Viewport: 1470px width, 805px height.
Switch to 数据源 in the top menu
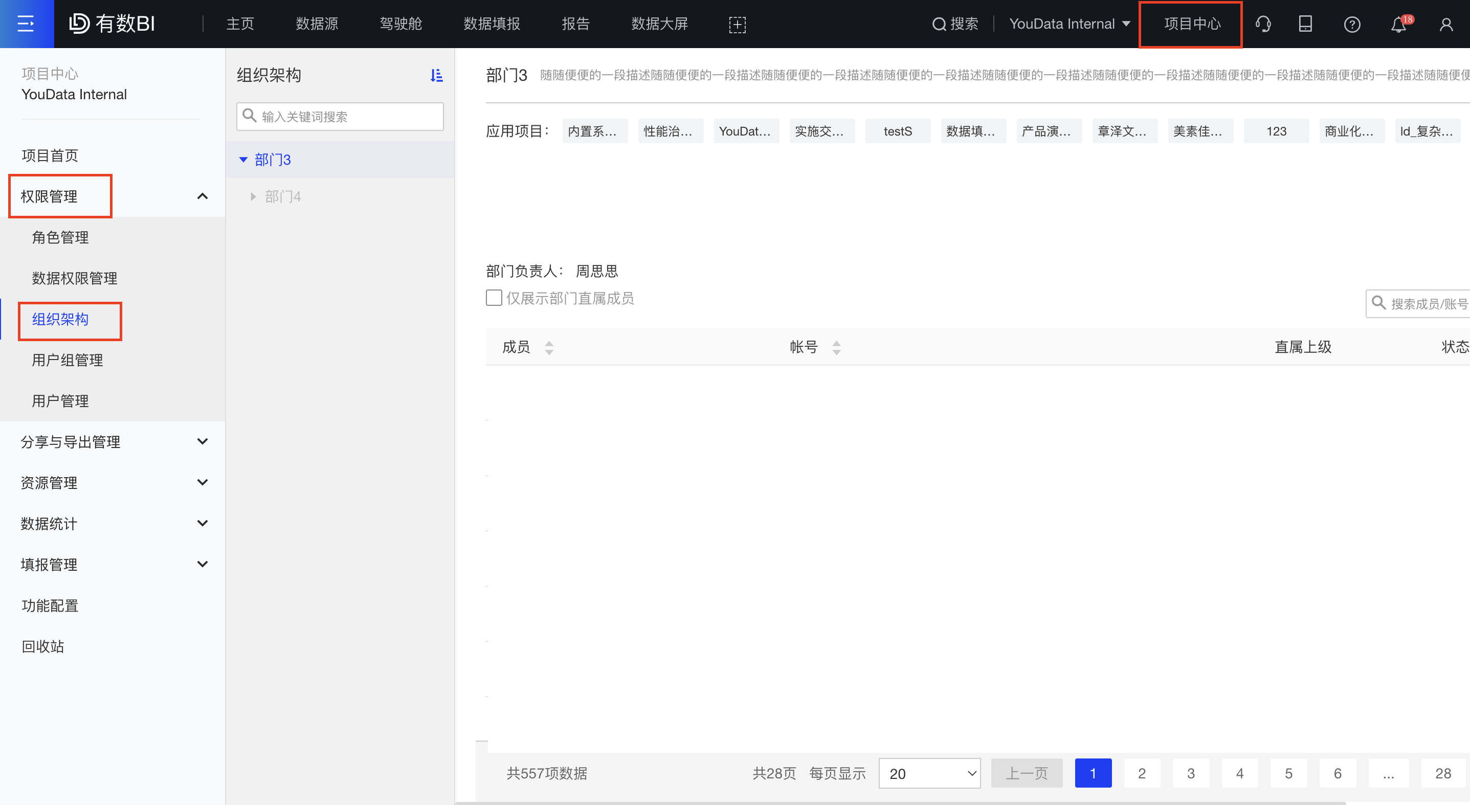tap(317, 24)
